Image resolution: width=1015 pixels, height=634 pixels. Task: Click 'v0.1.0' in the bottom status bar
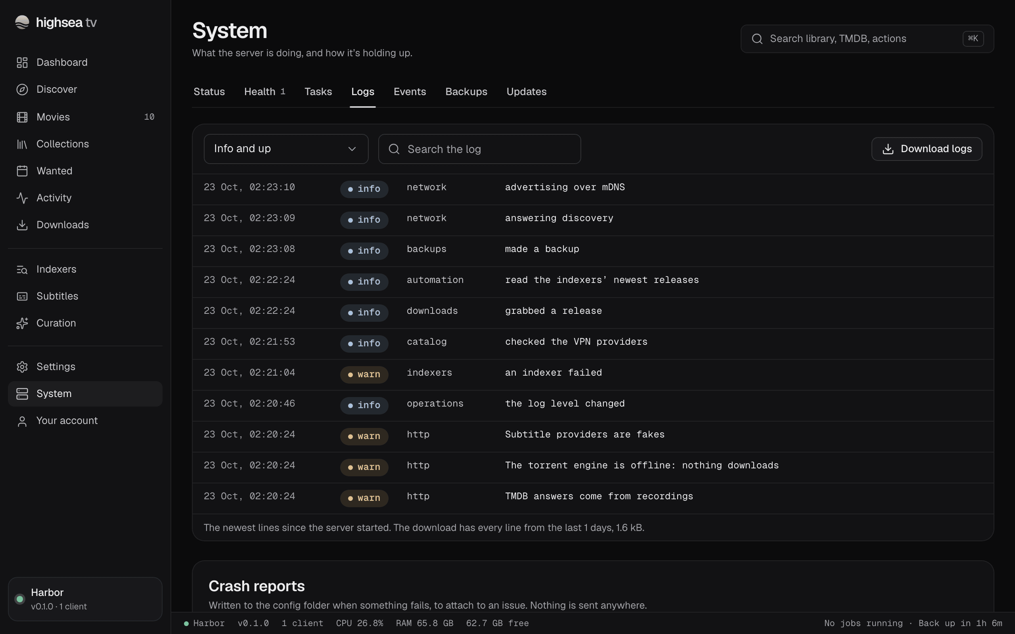tap(253, 623)
